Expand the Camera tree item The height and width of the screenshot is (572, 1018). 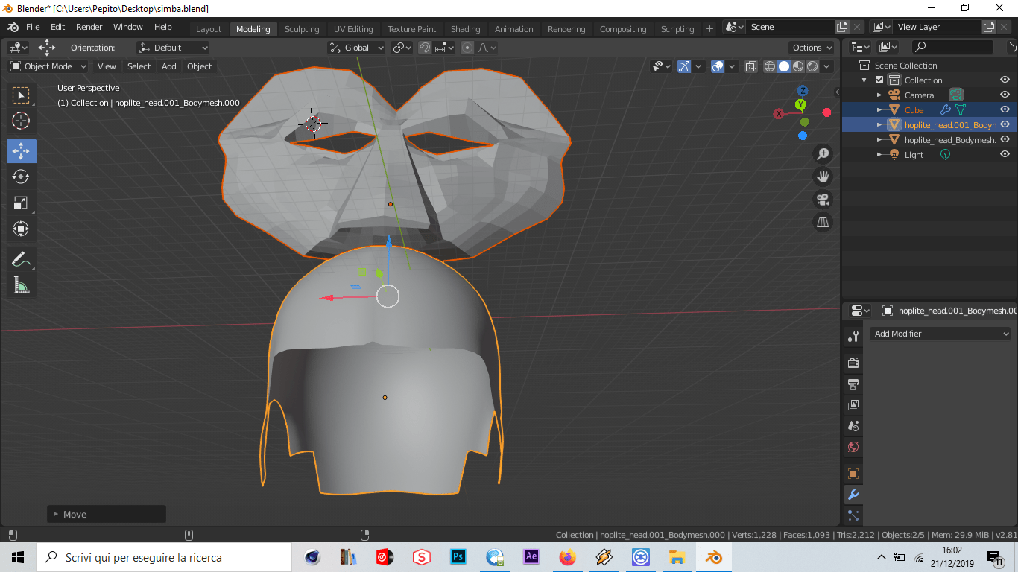click(879, 95)
